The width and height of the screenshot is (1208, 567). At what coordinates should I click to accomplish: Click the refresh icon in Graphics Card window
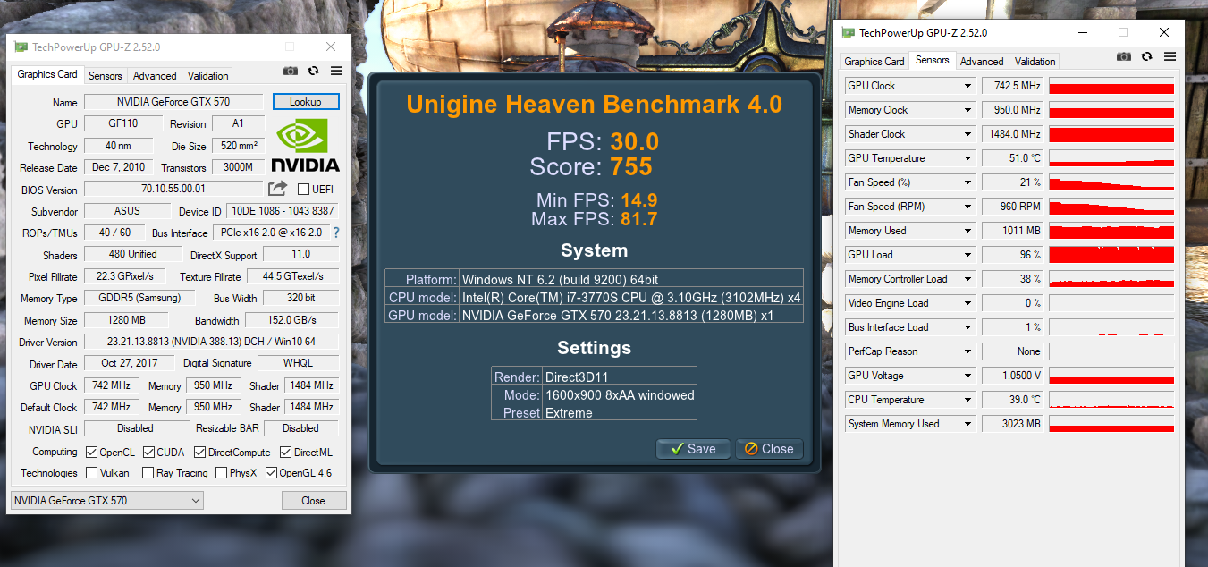[313, 71]
